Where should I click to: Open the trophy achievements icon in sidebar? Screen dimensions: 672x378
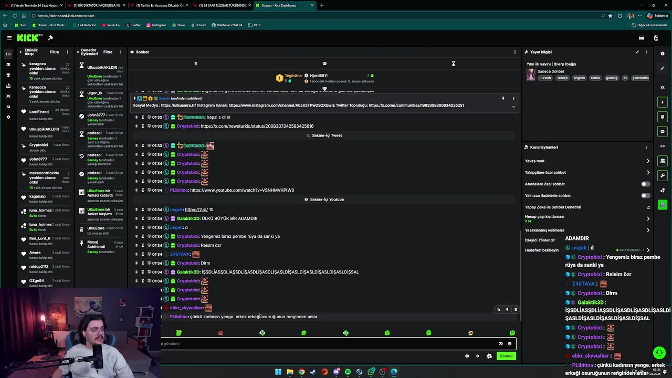tap(8, 75)
